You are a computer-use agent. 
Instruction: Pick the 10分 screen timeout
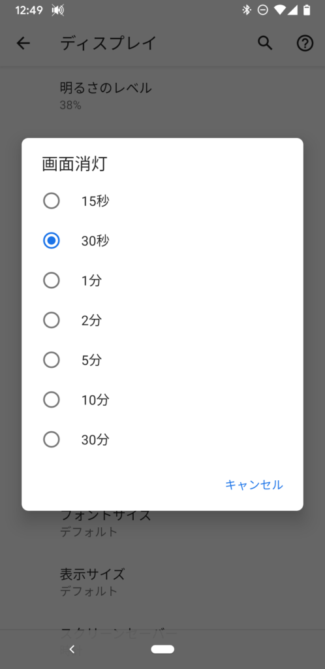point(162,400)
